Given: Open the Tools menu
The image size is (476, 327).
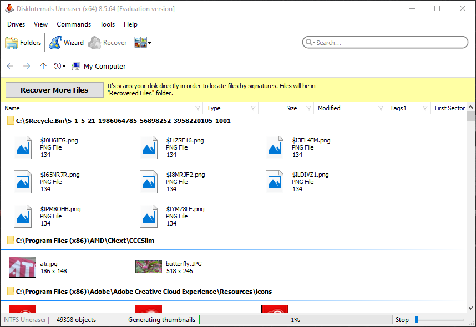Looking at the screenshot, I should (x=108, y=24).
